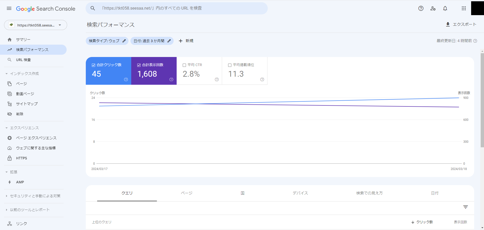
Task: Add a new filter with 新規
Action: pyautogui.click(x=186, y=41)
